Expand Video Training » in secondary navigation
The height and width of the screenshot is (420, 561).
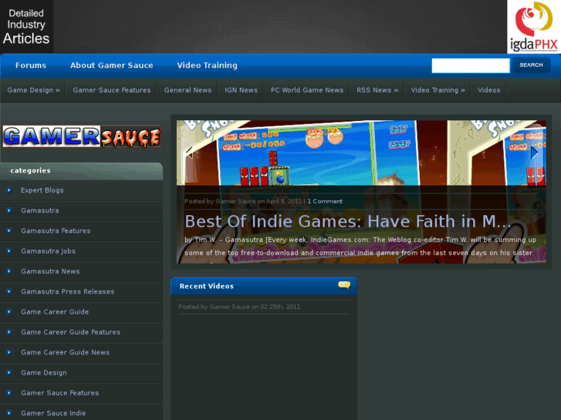point(438,90)
